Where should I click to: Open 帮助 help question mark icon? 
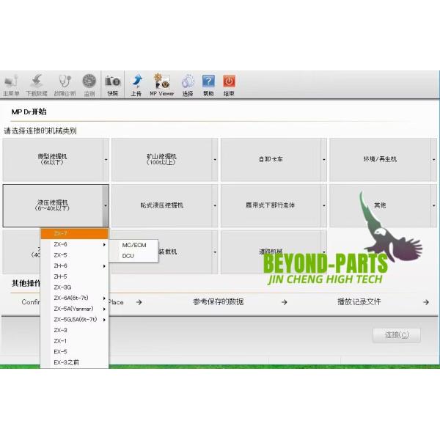[x=208, y=85]
